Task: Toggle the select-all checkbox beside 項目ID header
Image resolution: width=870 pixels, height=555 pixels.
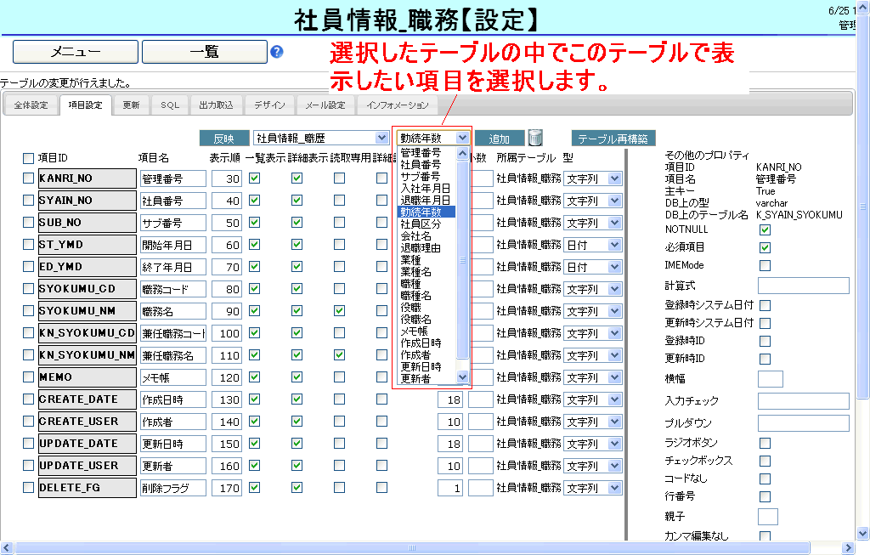Action: click(x=28, y=158)
